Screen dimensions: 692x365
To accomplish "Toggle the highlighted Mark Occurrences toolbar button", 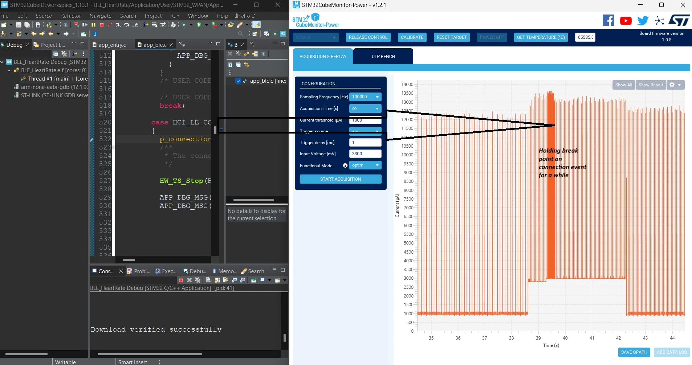I will (x=256, y=25).
